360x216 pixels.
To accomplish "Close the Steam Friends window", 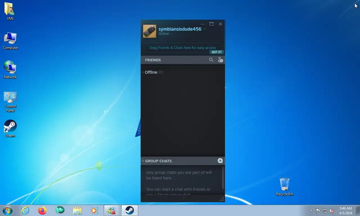I will pos(220,24).
